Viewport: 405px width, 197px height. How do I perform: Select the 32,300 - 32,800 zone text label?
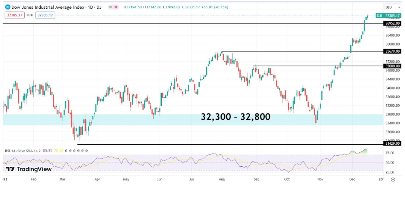(x=235, y=117)
